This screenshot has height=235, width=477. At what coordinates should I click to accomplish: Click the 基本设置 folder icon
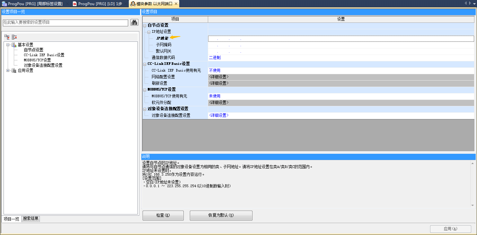13,45
